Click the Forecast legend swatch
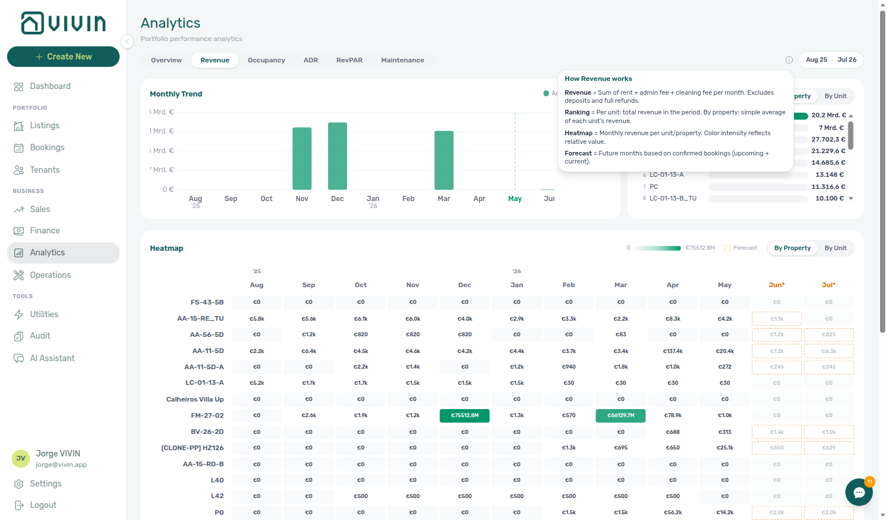The image size is (887, 520). 728,248
